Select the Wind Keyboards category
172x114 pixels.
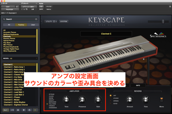[x=10, y=51]
